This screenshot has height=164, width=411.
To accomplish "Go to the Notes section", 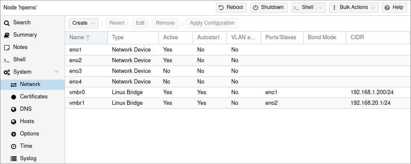I will pos(32,47).
